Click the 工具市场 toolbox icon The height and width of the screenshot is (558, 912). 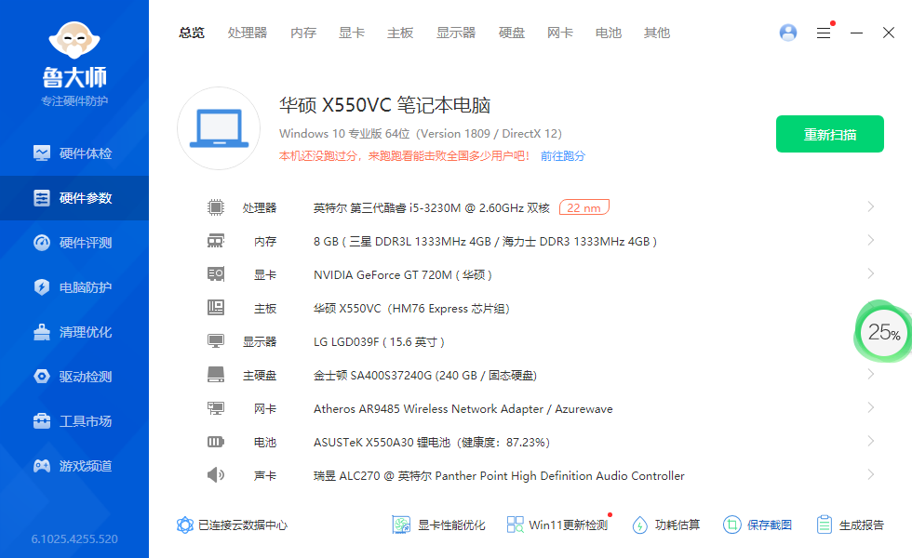42,421
